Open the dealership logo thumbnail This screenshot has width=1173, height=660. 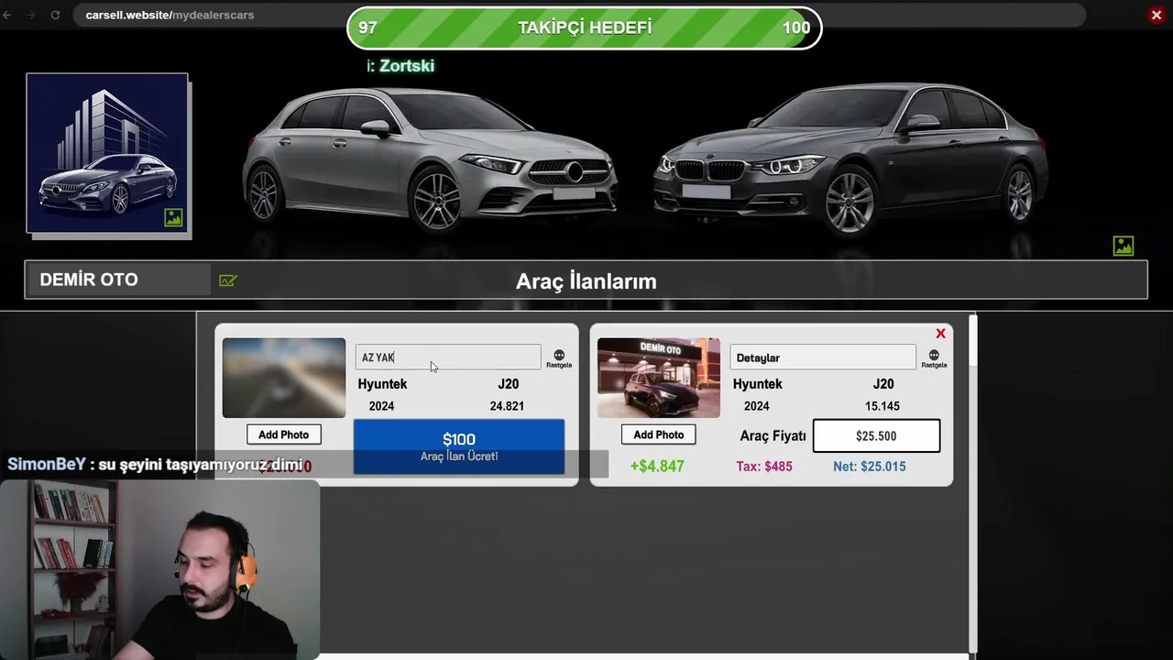coord(107,153)
